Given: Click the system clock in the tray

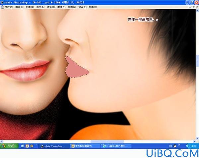Looking at the screenshot, I should [x=193, y=146].
